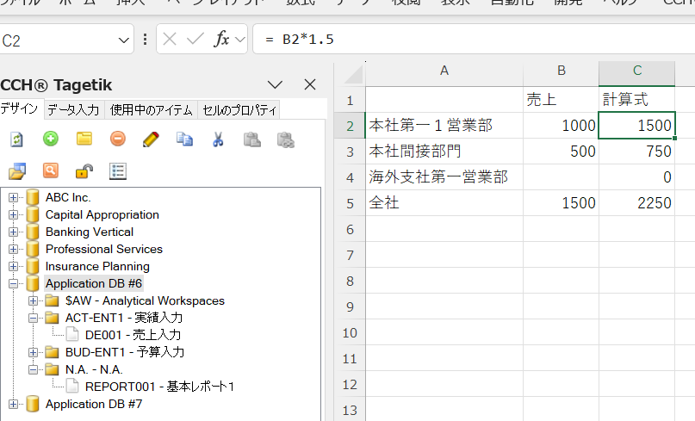
Task: Open the セルのプロパティ tab
Action: (x=239, y=109)
